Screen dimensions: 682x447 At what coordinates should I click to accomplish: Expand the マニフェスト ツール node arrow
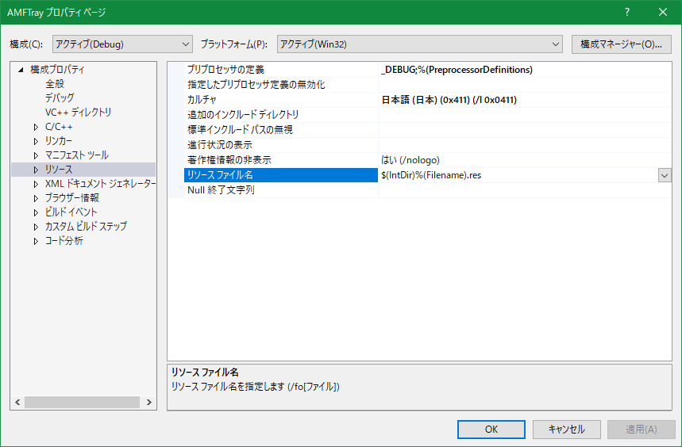pos(36,155)
